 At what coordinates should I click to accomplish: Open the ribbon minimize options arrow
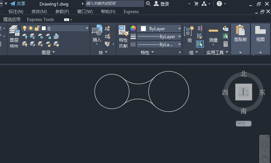pyautogui.click(x=71, y=20)
